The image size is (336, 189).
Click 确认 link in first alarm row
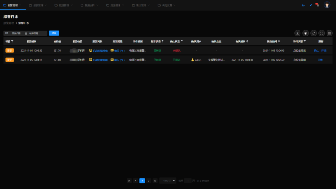[316, 51]
